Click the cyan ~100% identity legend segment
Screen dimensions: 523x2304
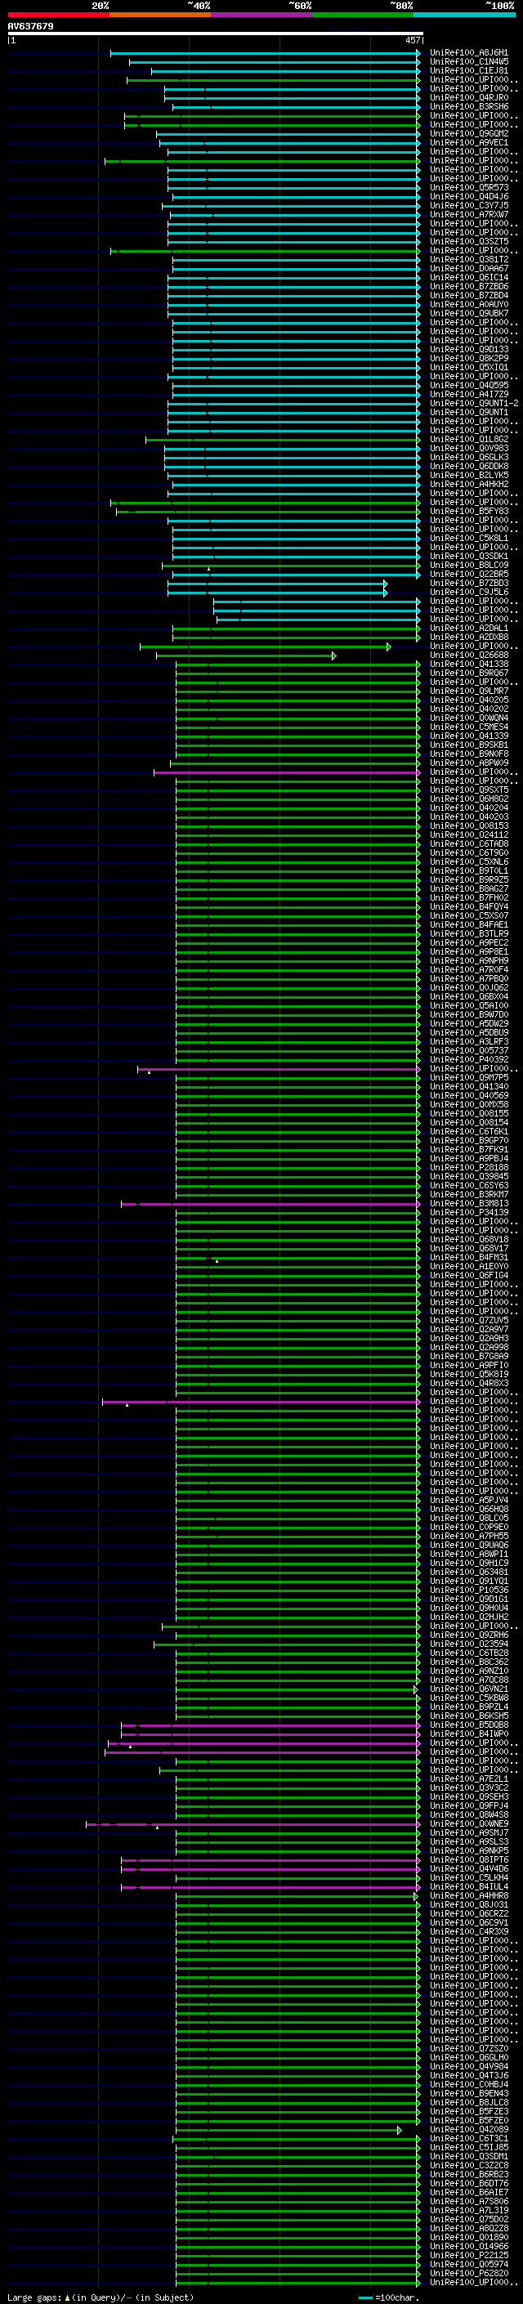pyautogui.click(x=465, y=15)
